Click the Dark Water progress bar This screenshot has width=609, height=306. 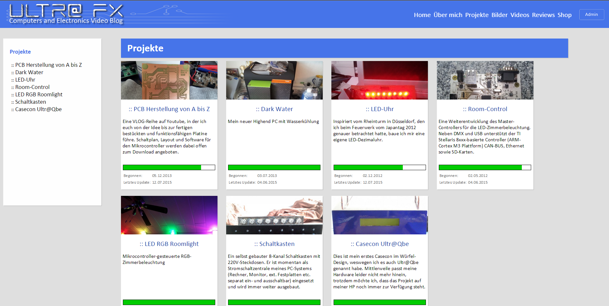[274, 167]
